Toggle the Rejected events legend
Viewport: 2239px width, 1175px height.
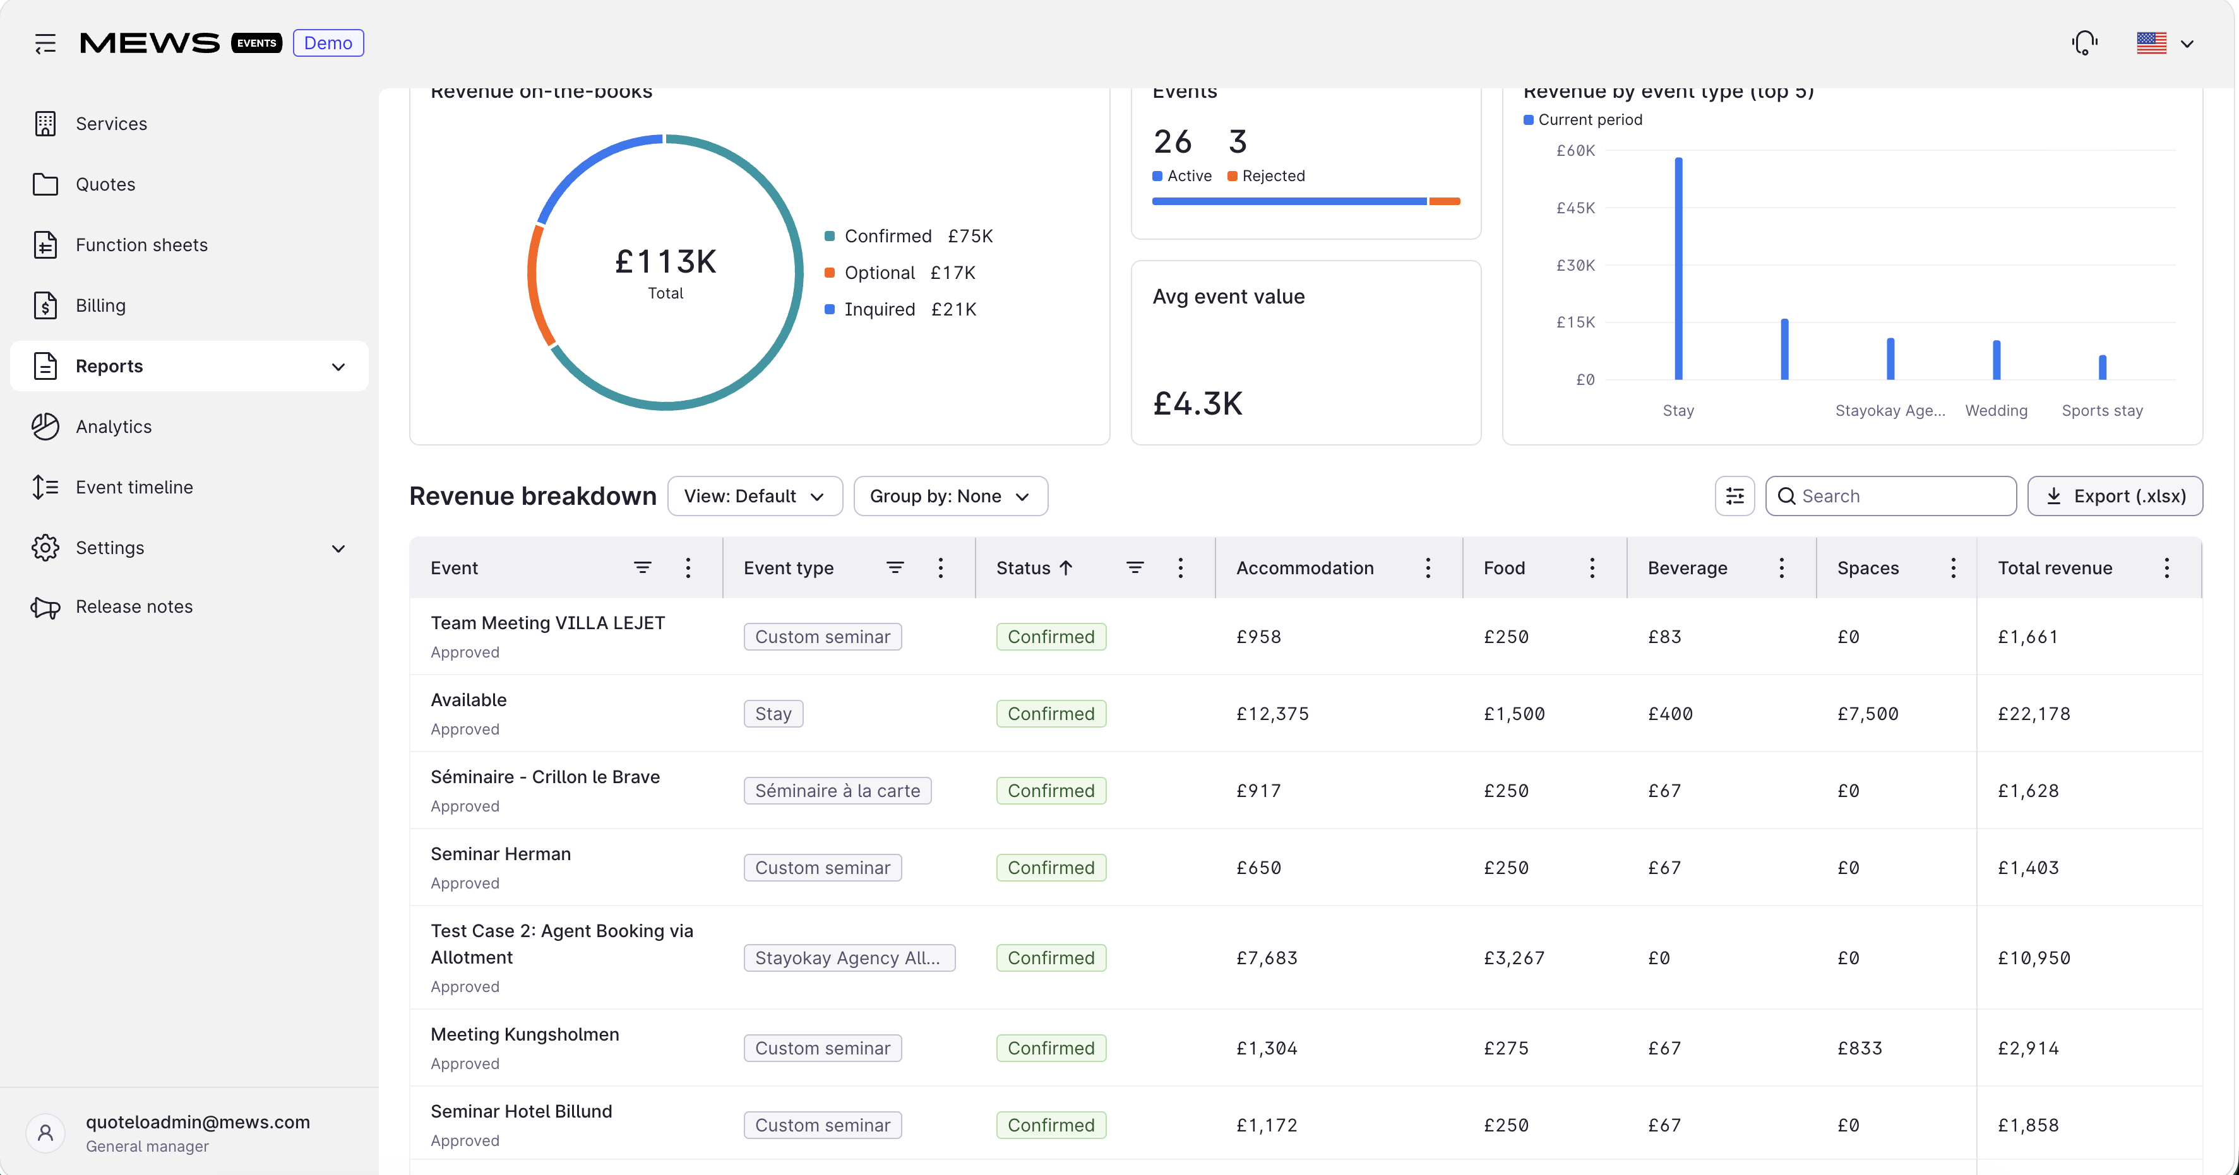[x=1267, y=175]
